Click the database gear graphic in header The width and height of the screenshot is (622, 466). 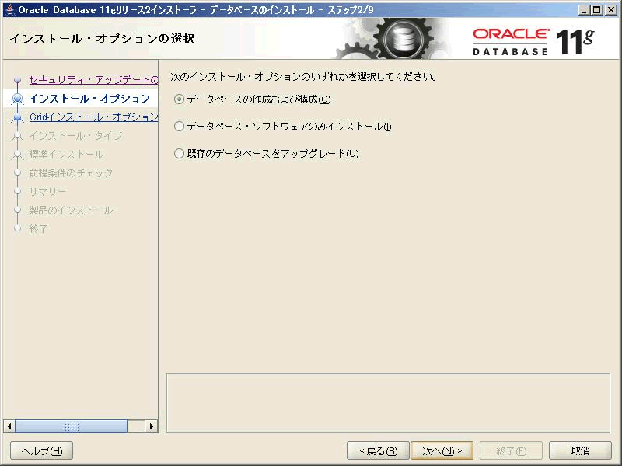[x=402, y=39]
